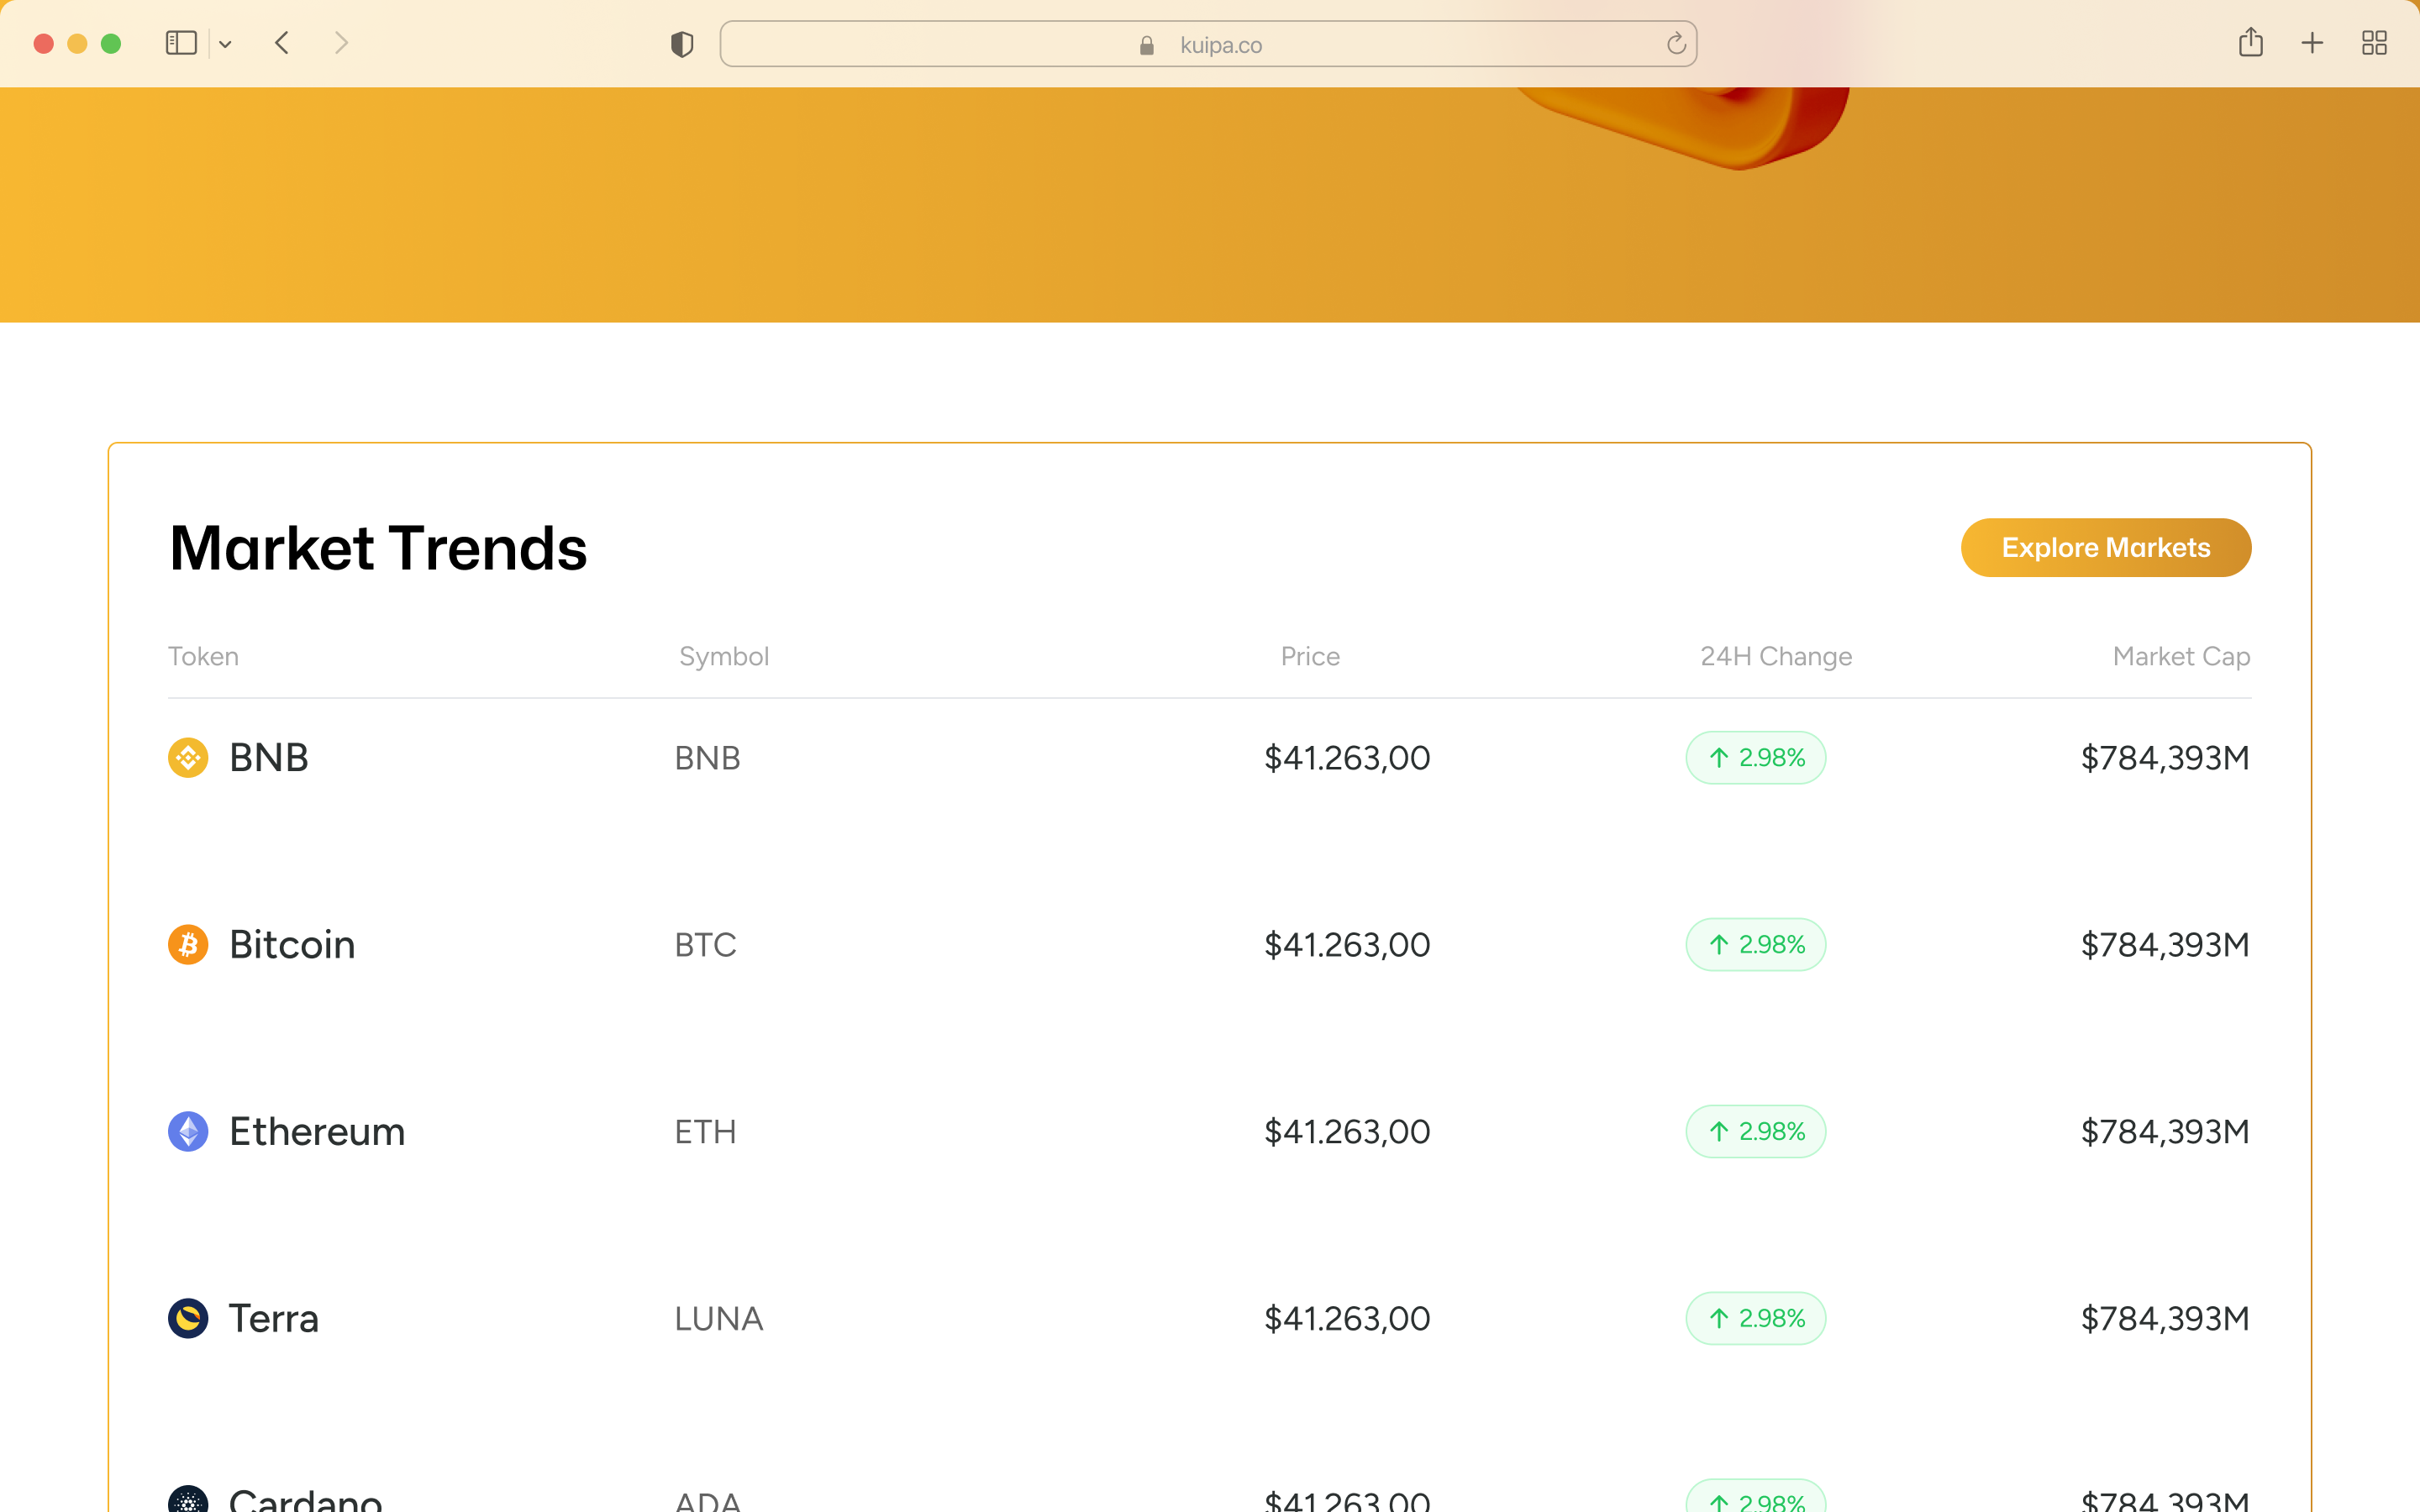Select the Ethereum token name
2420x1512 pixels.
[317, 1131]
